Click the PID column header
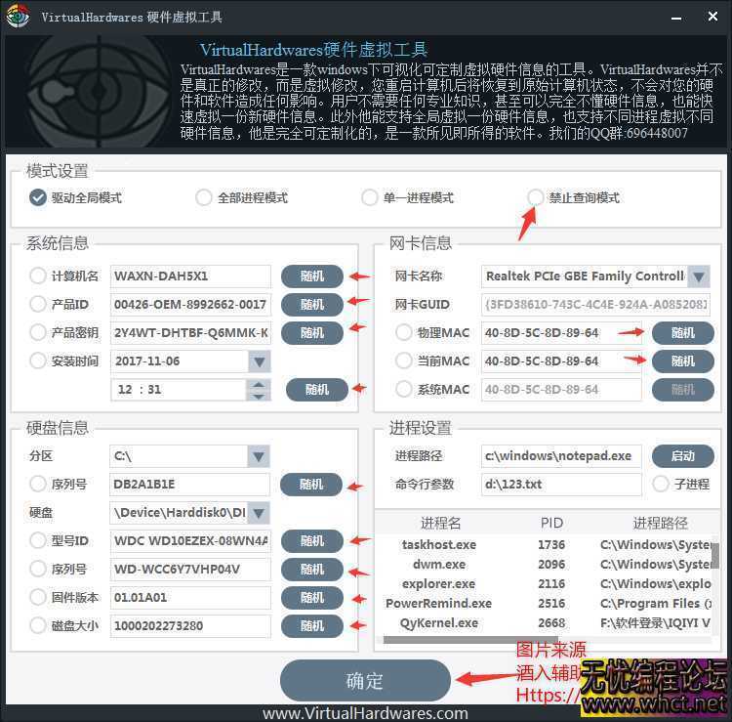 pos(551,523)
